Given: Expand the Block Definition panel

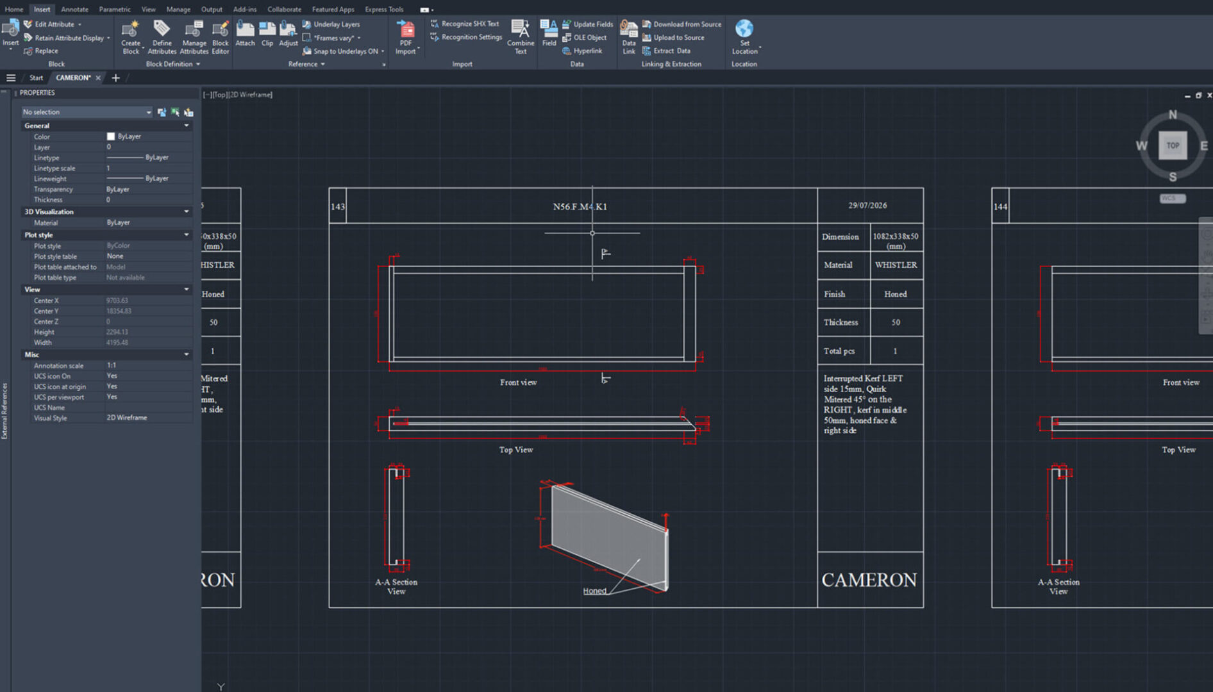Looking at the screenshot, I should coord(172,64).
